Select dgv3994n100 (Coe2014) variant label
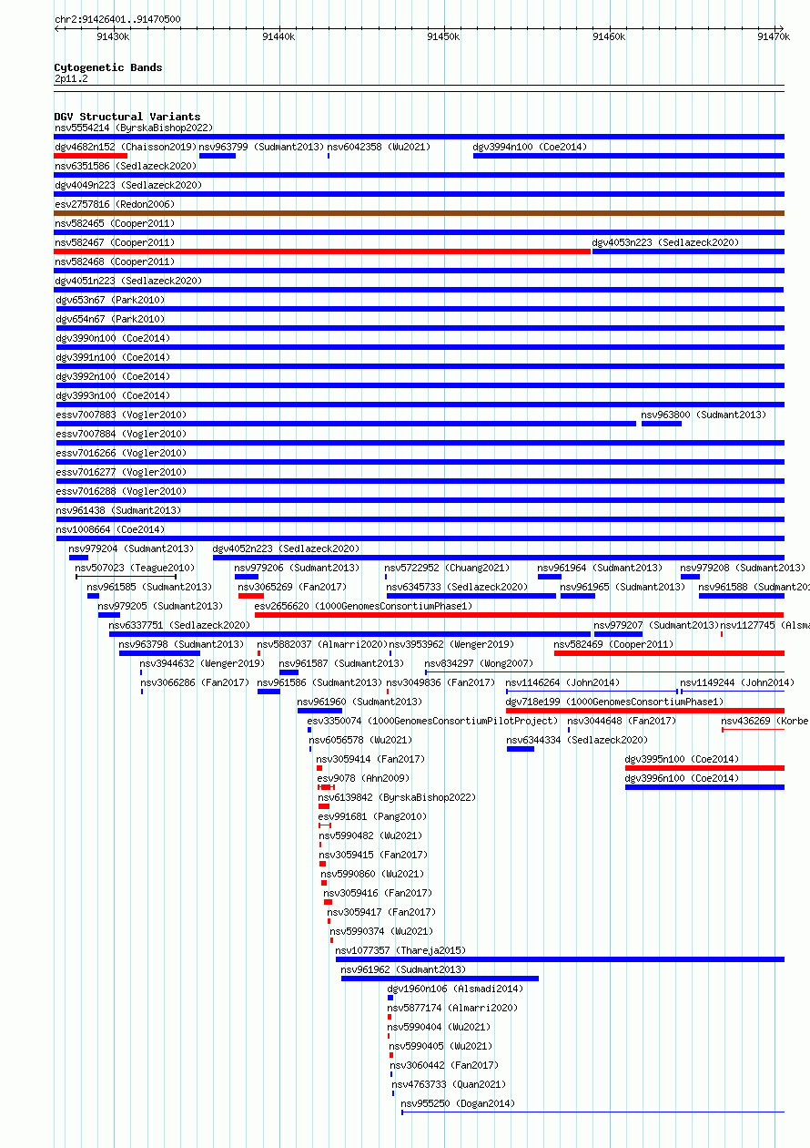Image resolution: width=810 pixels, height=1148 pixels. (530, 147)
